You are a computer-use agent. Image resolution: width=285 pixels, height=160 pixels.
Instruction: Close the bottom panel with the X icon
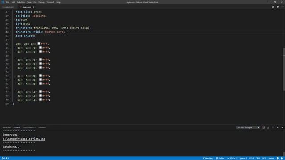point(282,128)
